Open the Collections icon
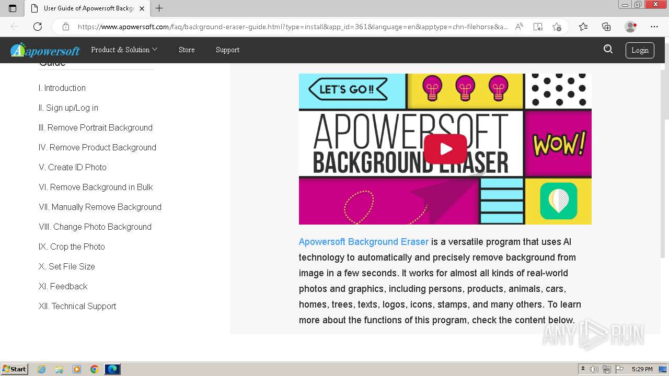 [606, 27]
